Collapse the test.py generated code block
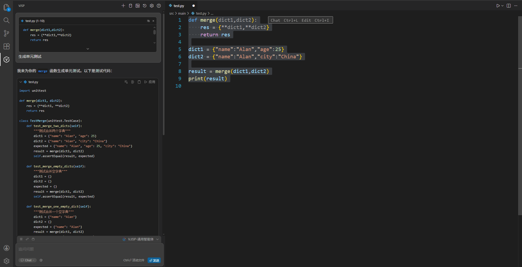This screenshot has height=267, width=522. coord(21,82)
